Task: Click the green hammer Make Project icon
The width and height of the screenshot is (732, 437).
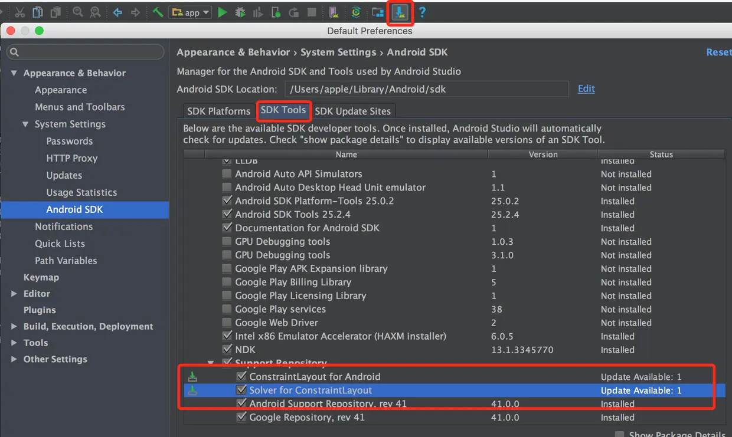Action: point(158,12)
